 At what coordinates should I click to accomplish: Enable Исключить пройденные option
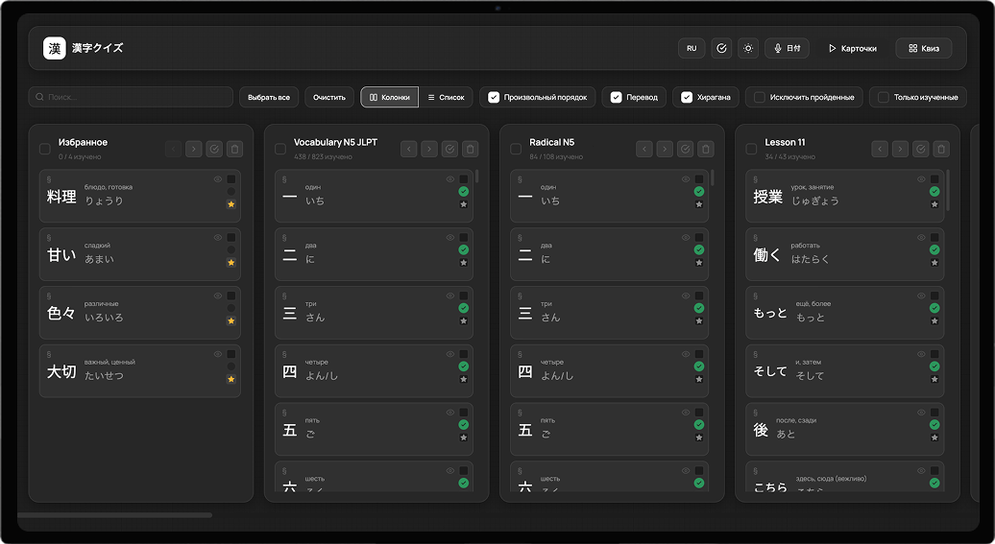(760, 97)
